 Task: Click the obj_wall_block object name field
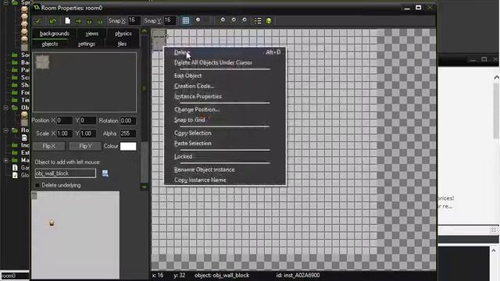click(66, 173)
